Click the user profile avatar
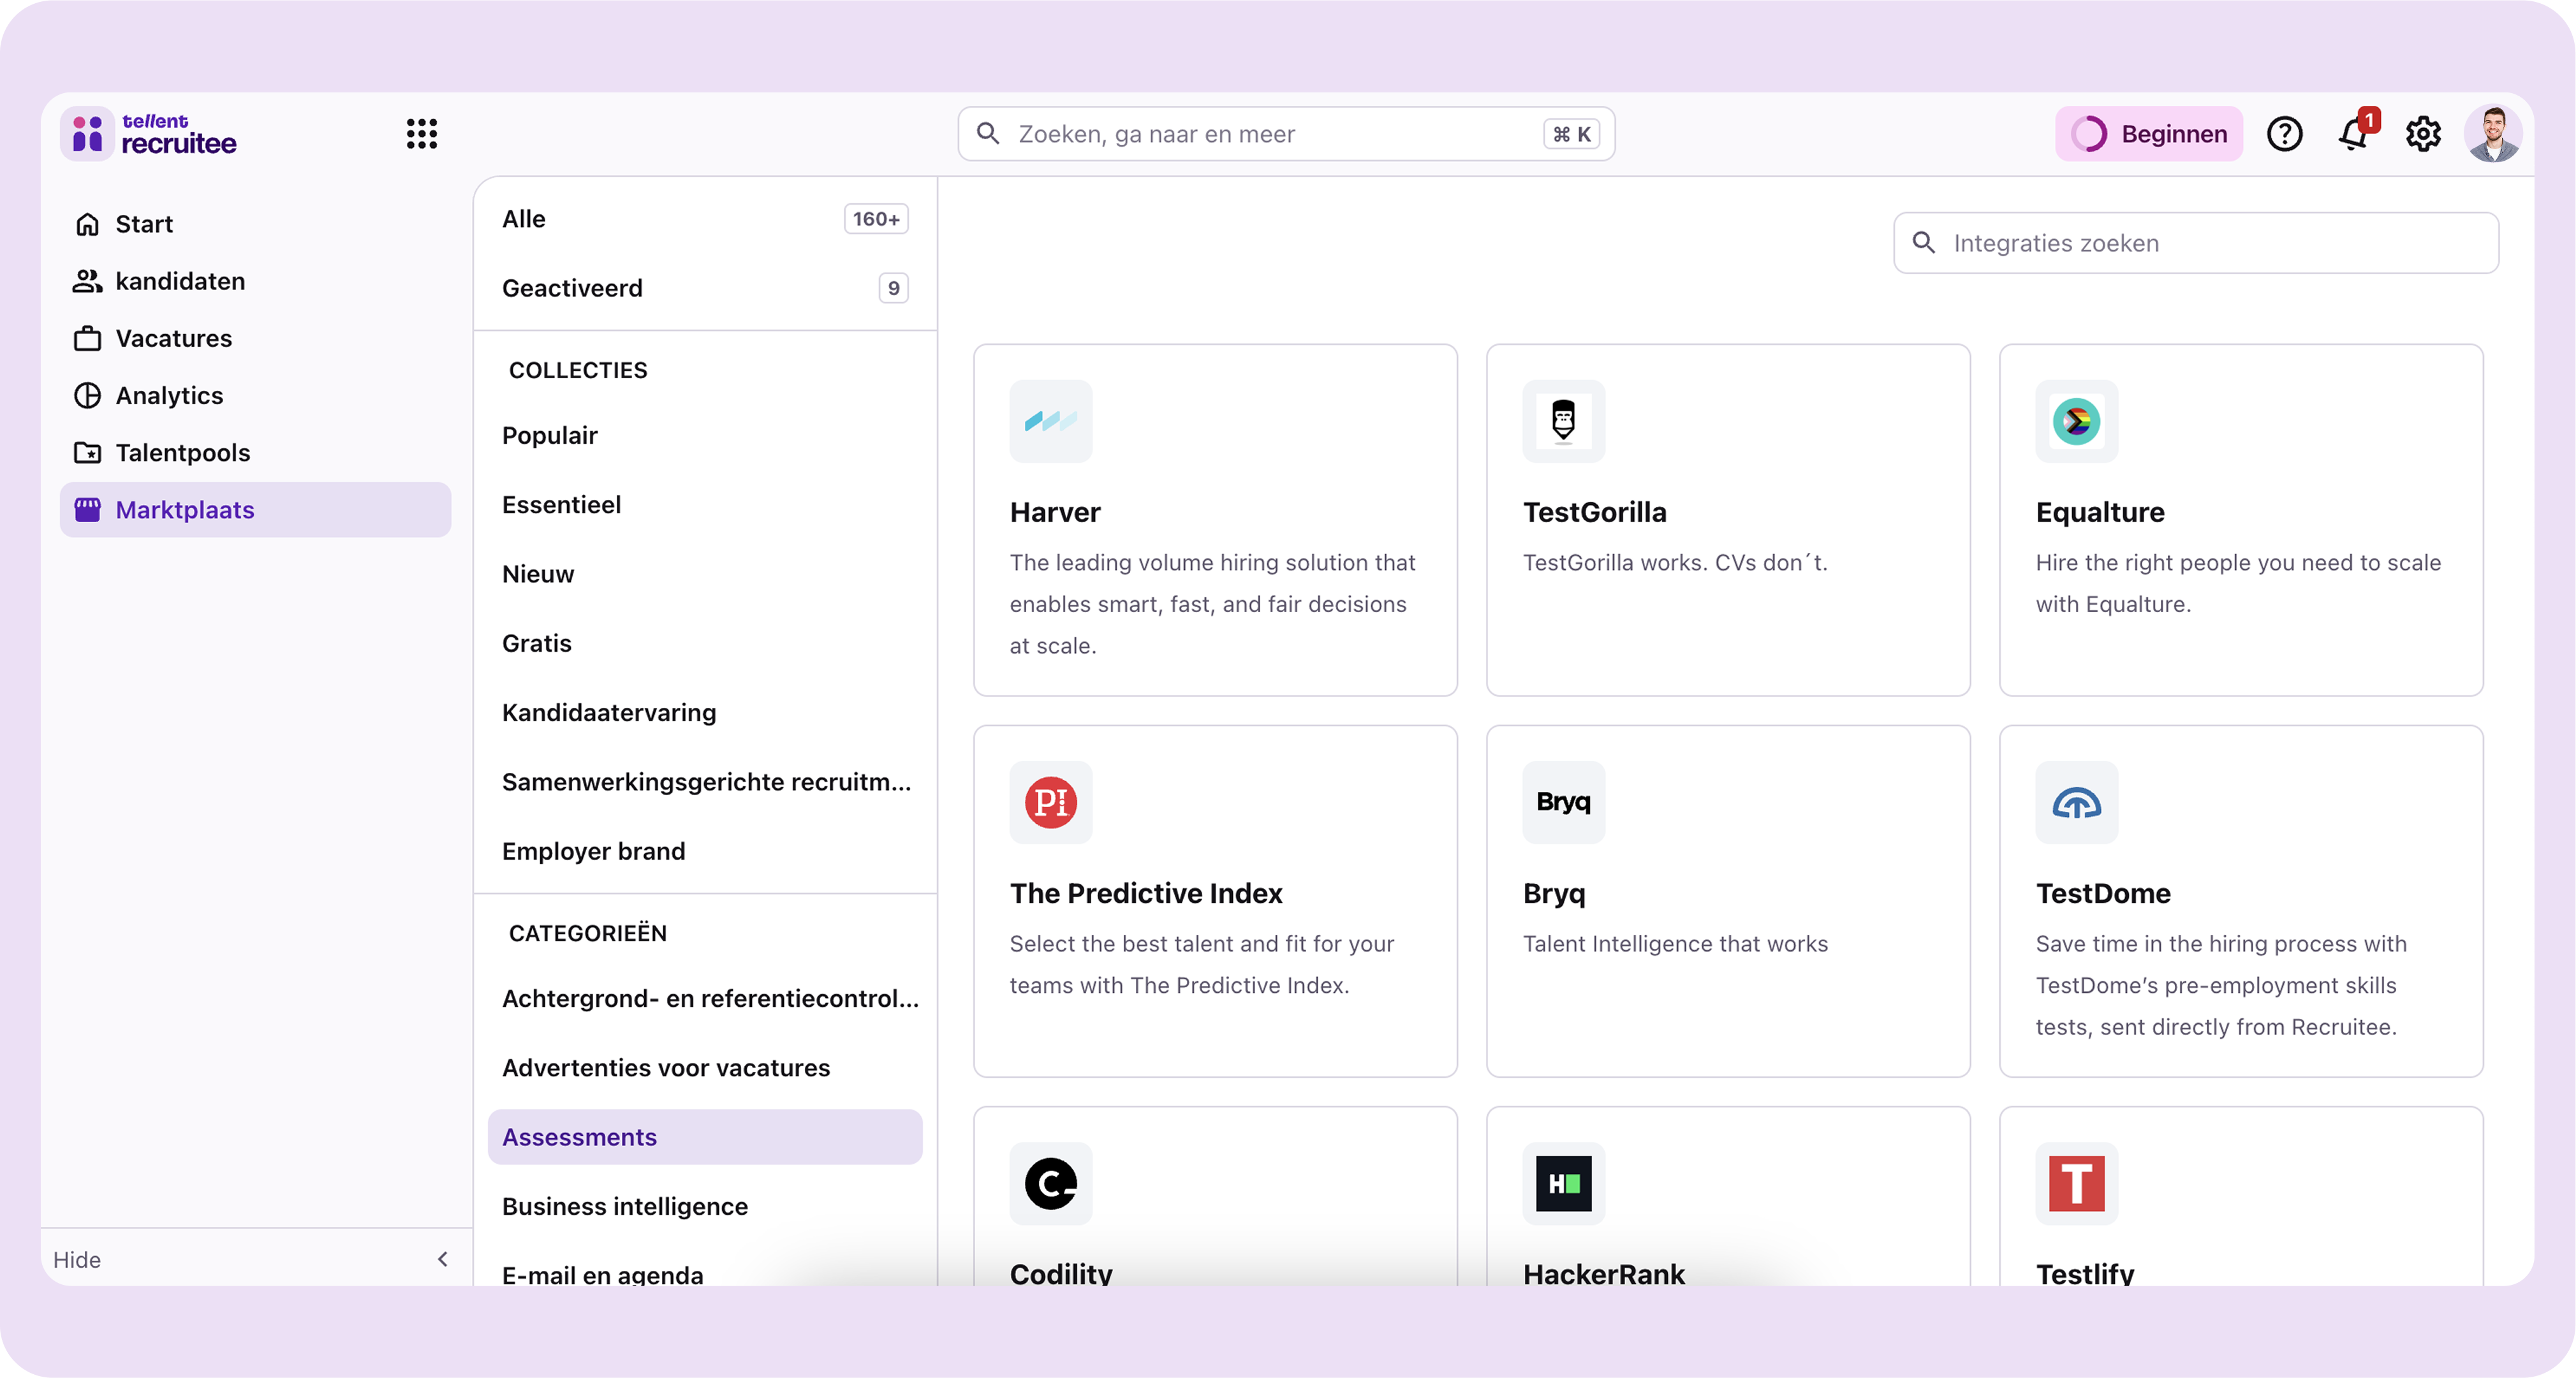Image resolution: width=2576 pixels, height=1378 pixels. pos(2492,133)
